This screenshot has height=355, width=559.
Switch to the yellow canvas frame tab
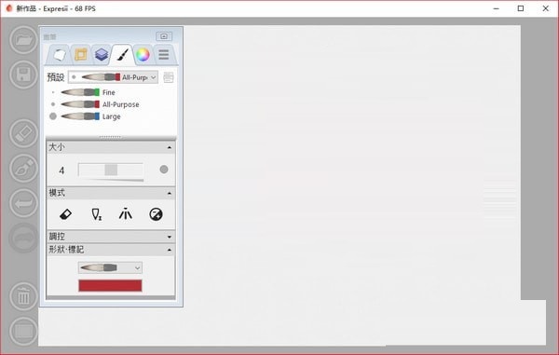[80, 55]
